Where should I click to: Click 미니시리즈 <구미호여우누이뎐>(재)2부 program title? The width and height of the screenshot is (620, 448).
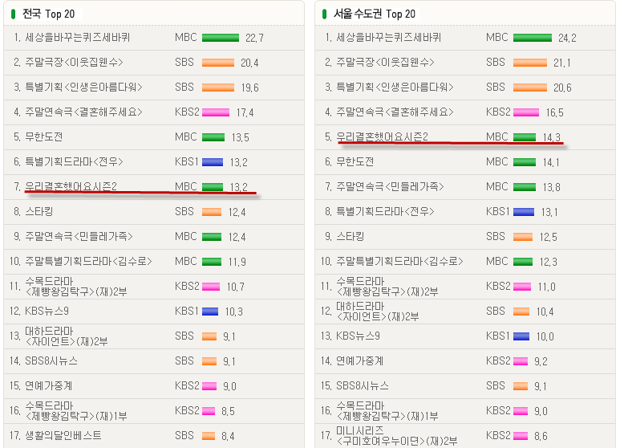[396, 436]
